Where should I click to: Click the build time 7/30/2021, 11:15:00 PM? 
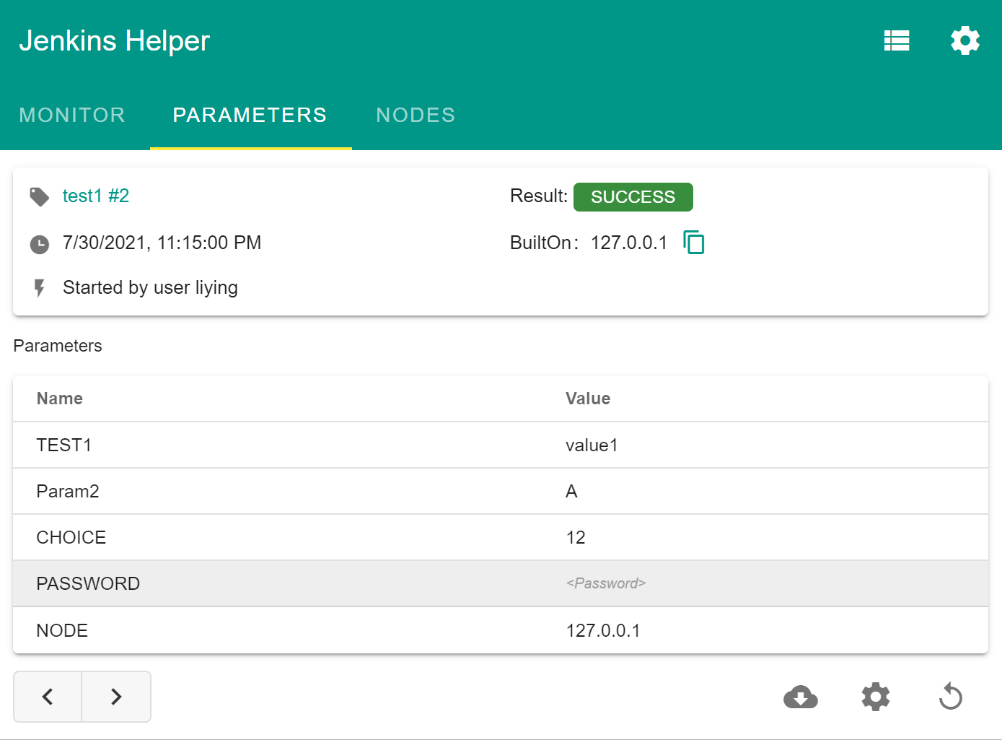pos(162,243)
